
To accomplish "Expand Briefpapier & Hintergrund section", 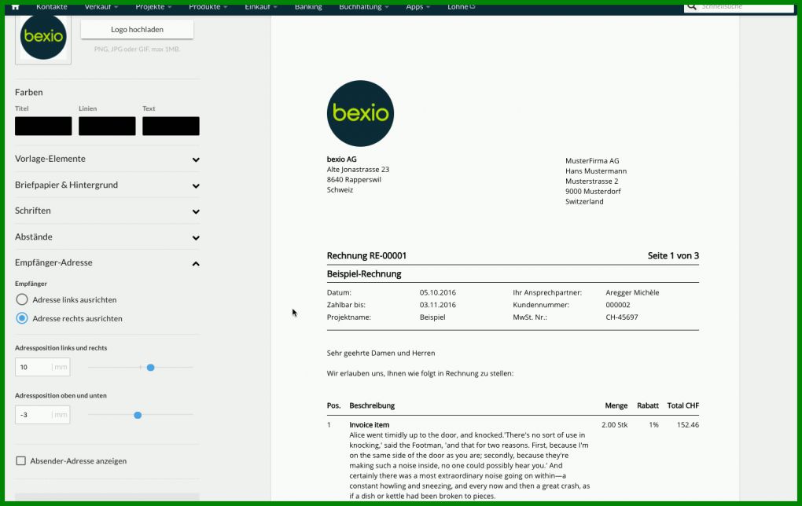I will click(x=107, y=185).
